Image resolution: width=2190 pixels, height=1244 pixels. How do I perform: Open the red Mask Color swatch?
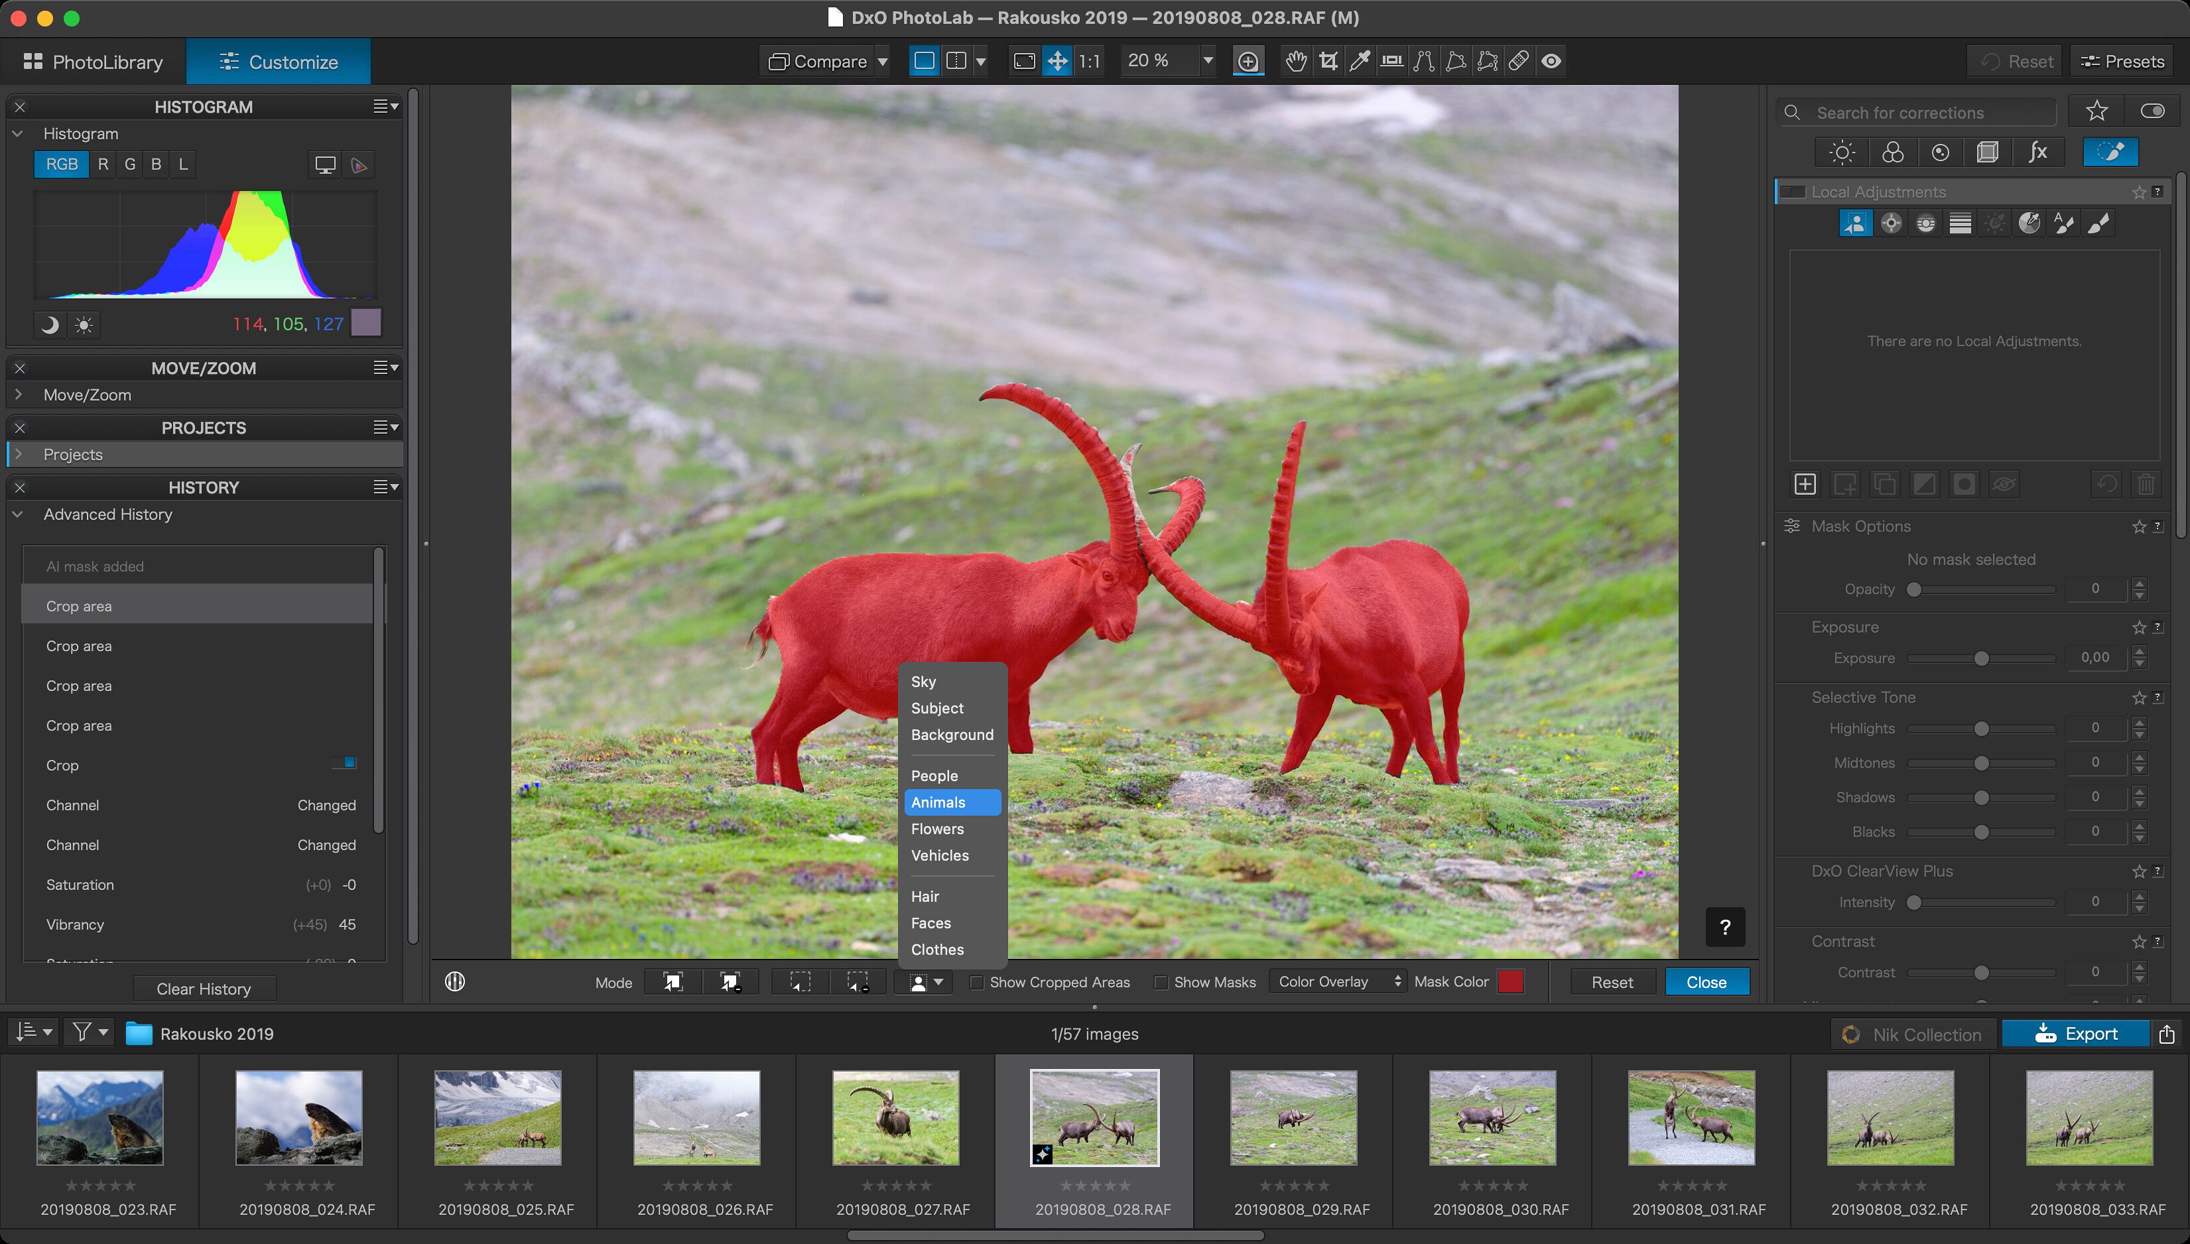coord(1510,981)
